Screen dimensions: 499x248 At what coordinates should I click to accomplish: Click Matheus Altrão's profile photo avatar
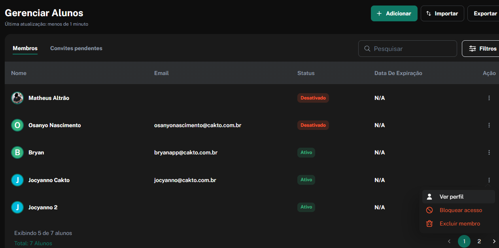coord(17,98)
